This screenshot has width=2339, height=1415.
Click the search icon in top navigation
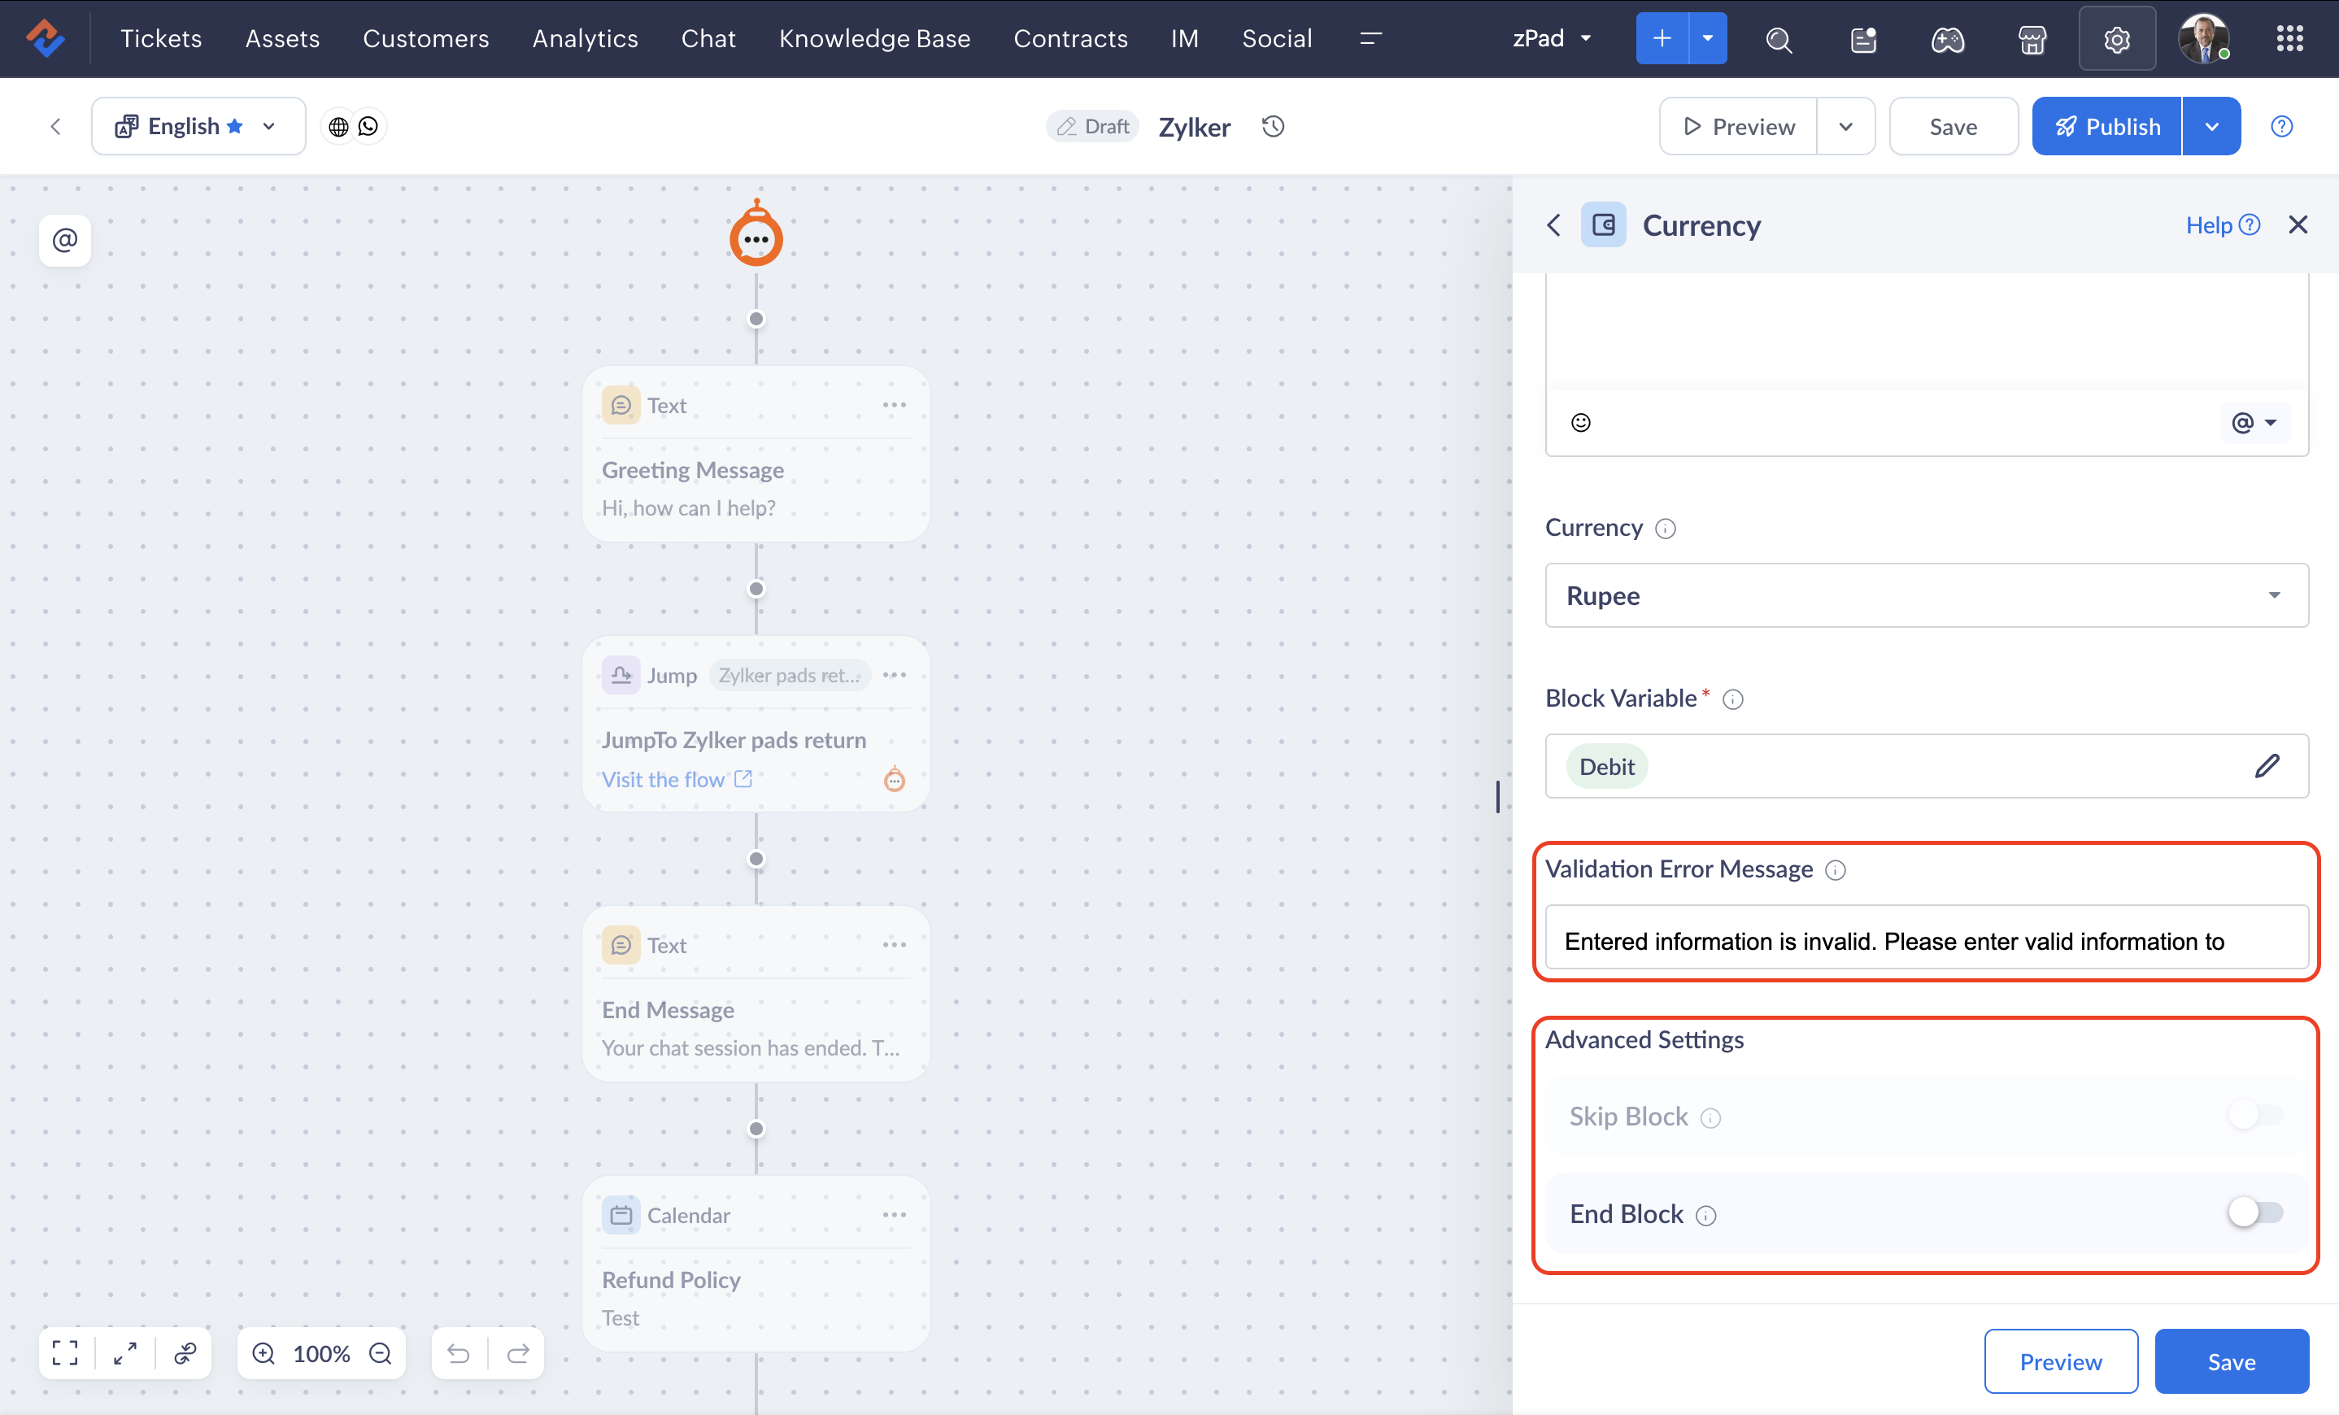1778,39
